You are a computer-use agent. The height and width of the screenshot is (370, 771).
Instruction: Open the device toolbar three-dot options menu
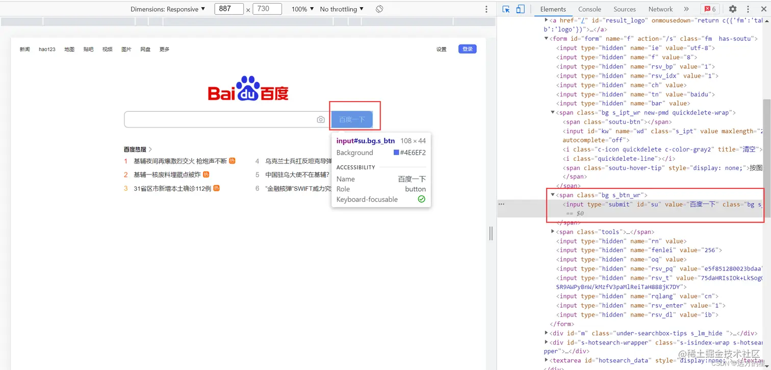point(486,9)
